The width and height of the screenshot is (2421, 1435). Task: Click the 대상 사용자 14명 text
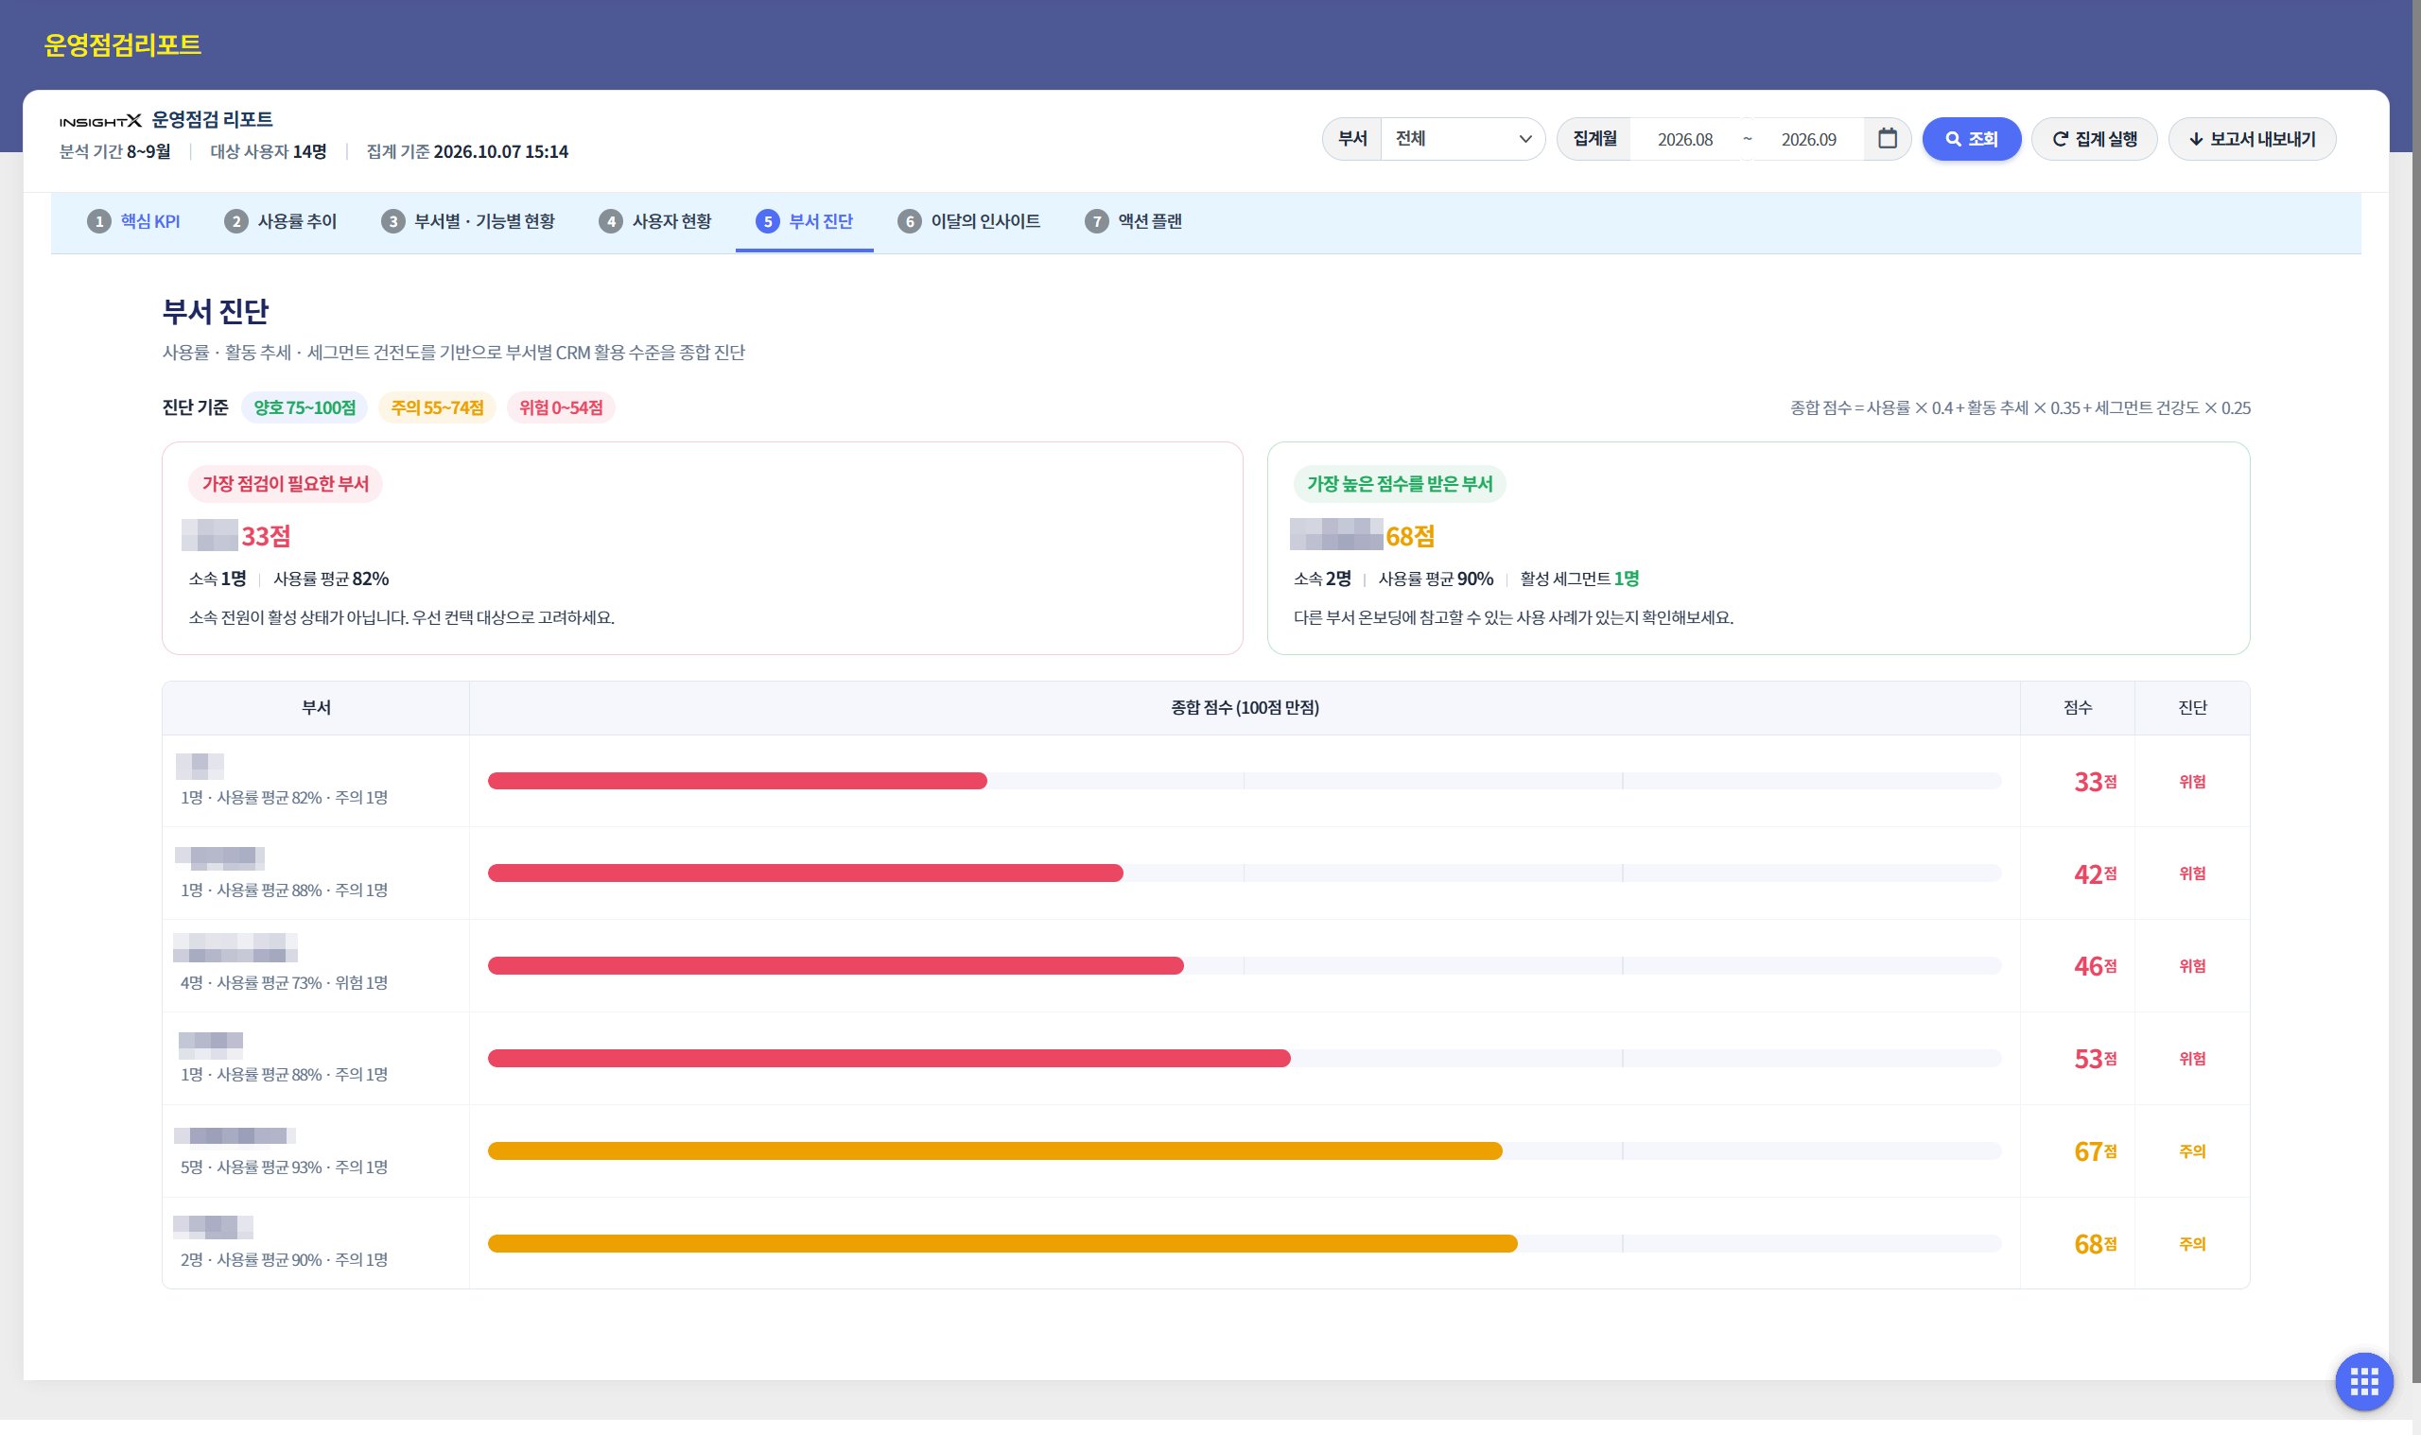point(268,152)
